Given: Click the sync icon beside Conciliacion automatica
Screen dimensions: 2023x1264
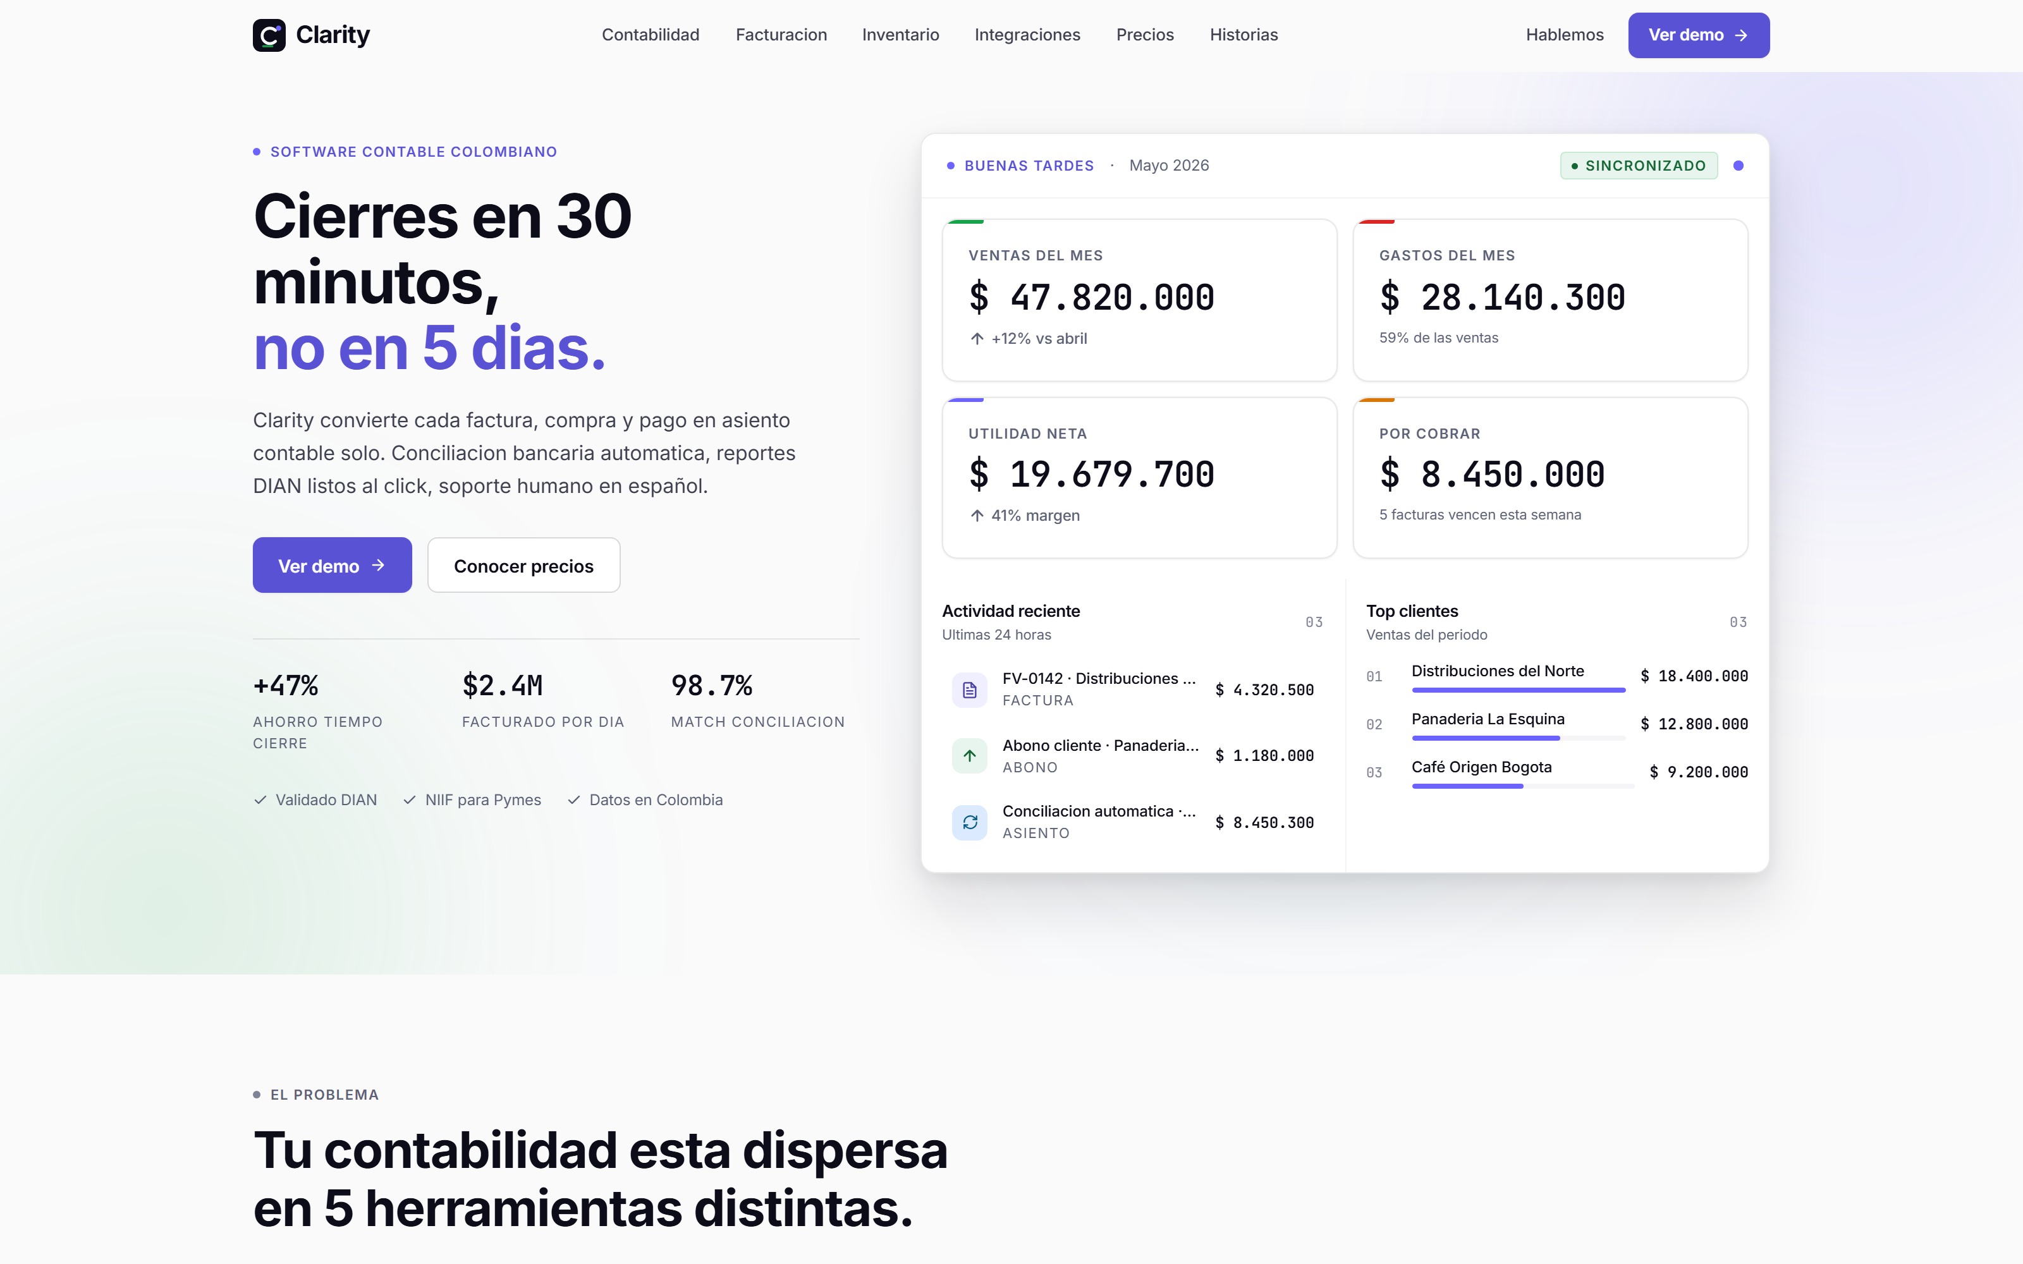Looking at the screenshot, I should pos(970,823).
